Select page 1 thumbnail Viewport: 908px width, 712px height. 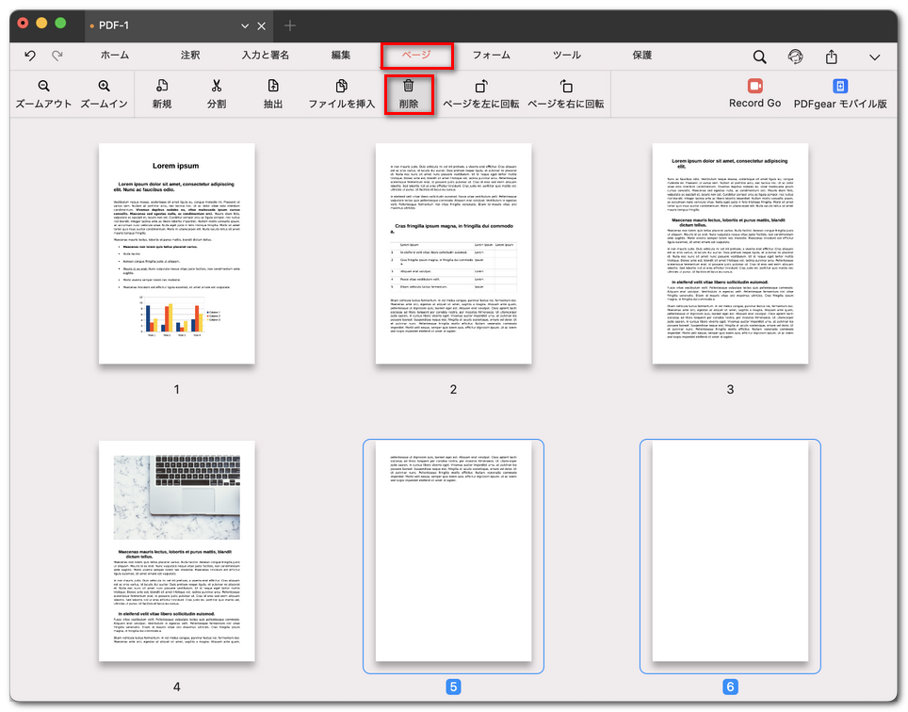click(x=176, y=253)
